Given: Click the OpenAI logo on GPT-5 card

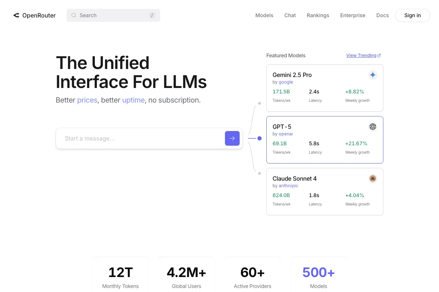Looking at the screenshot, I should tap(372, 127).
